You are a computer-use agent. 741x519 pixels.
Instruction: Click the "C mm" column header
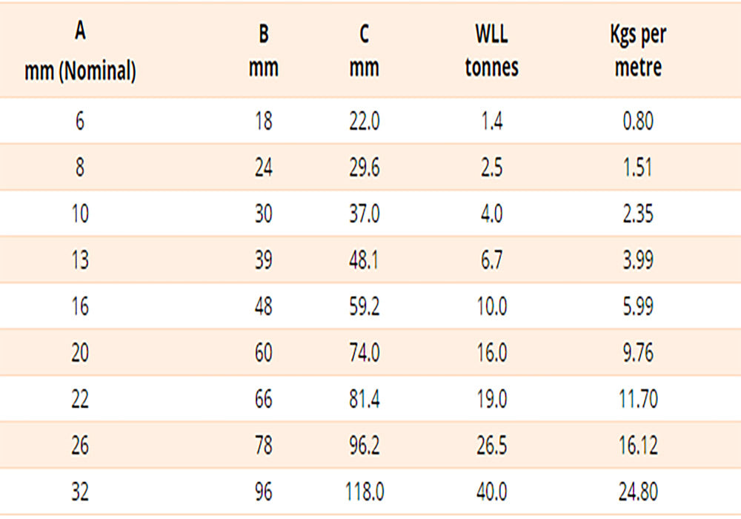pos(364,51)
